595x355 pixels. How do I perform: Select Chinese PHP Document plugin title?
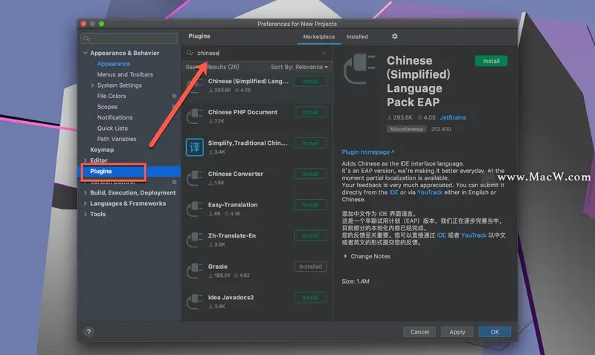coord(242,112)
